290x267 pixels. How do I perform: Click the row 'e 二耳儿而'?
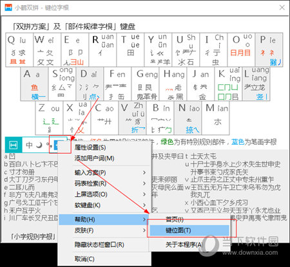19,187
